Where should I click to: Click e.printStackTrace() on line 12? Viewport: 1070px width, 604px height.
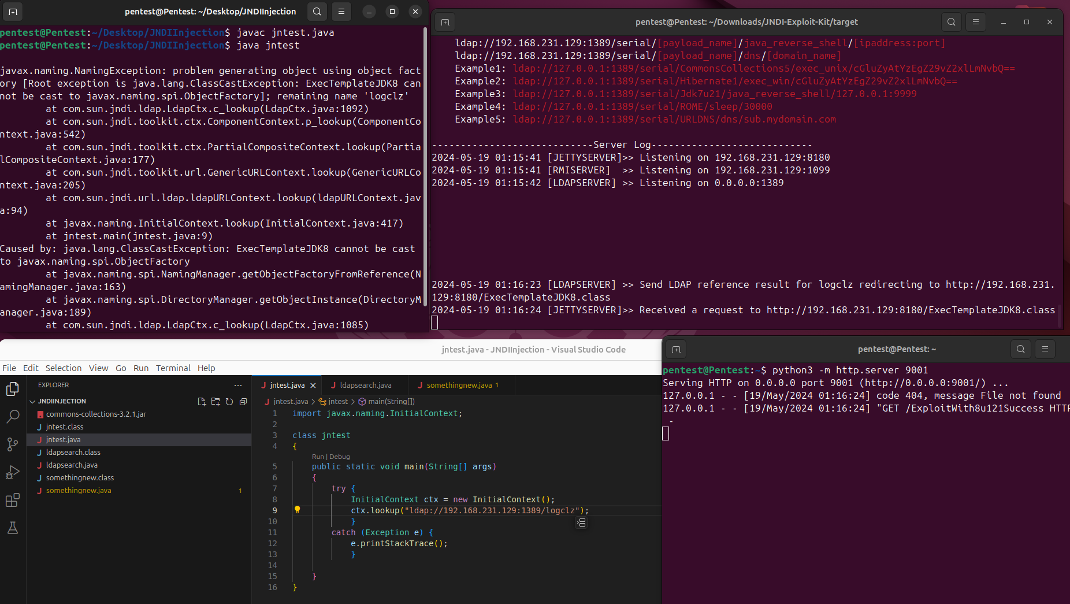[399, 543]
